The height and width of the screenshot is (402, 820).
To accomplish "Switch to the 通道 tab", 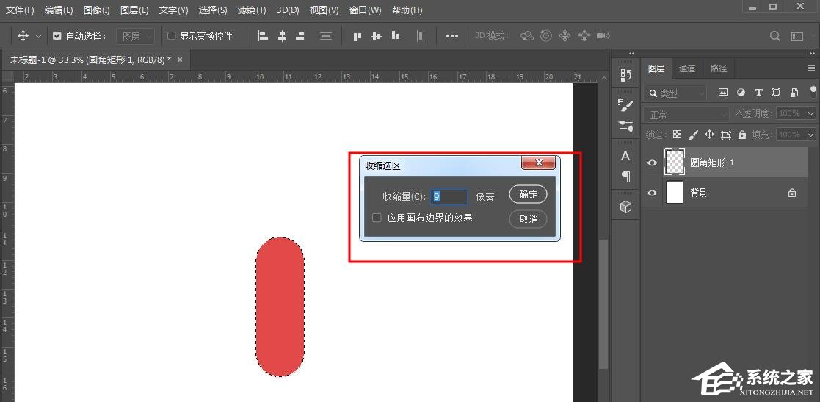I will pyautogui.click(x=687, y=68).
